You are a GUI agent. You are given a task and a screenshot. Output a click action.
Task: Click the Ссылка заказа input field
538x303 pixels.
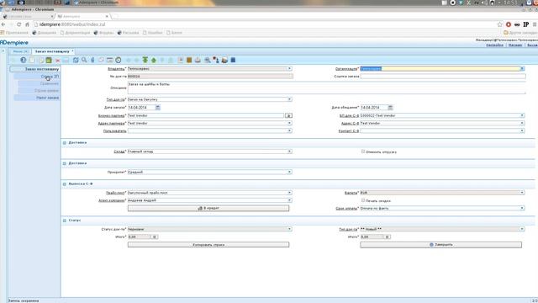point(443,77)
